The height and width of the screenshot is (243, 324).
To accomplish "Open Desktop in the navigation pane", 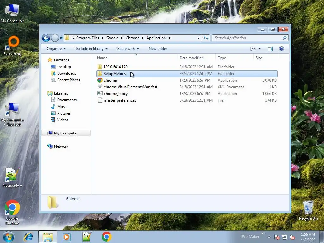I will coord(64,67).
